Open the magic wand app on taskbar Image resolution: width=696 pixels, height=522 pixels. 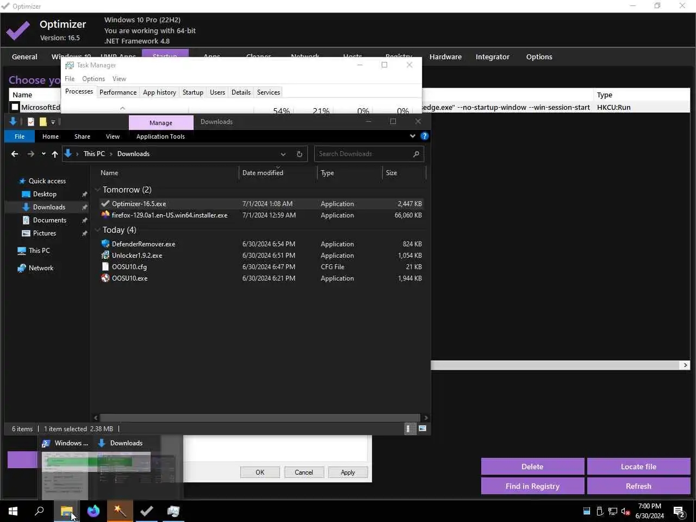click(x=120, y=511)
